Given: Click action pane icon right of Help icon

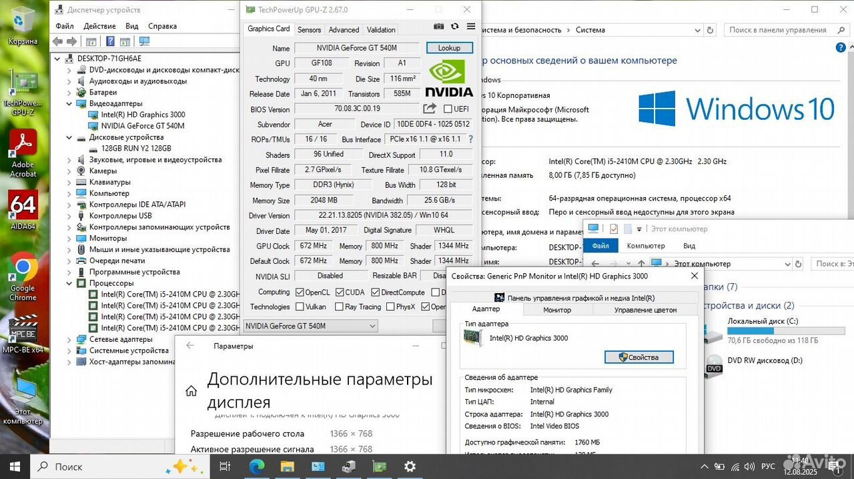Looking at the screenshot, I should coord(126,41).
